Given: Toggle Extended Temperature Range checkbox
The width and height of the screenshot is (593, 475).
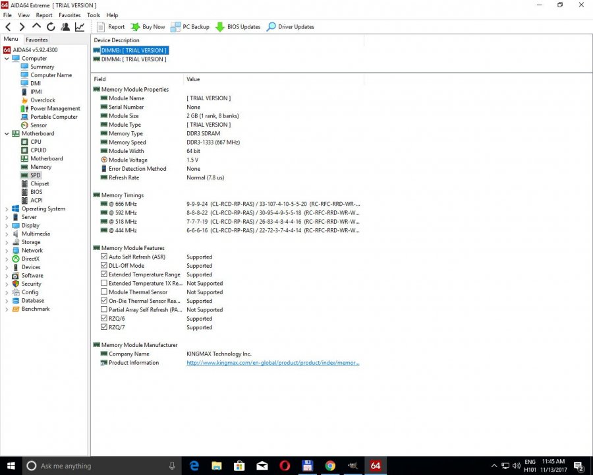Looking at the screenshot, I should tap(104, 274).
